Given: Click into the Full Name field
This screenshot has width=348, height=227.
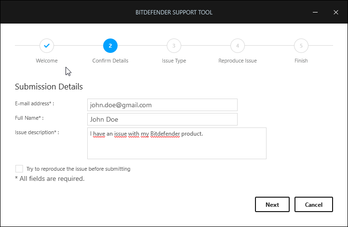Looking at the screenshot, I should click(x=162, y=119).
